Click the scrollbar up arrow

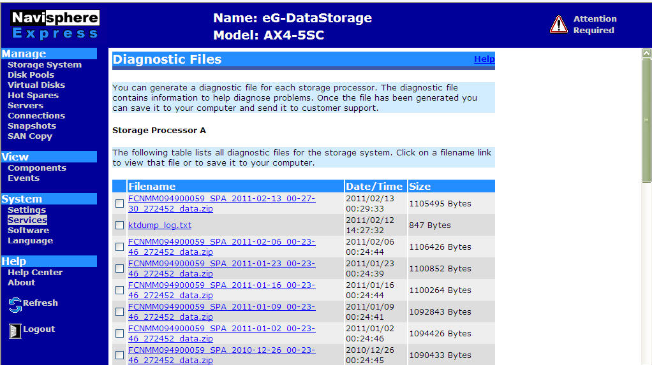coord(646,53)
